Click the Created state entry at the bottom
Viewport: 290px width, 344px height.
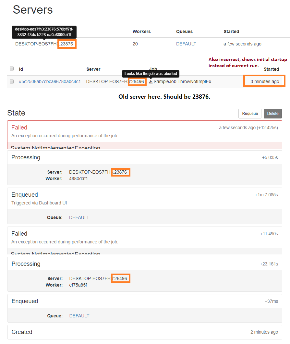click(22, 332)
